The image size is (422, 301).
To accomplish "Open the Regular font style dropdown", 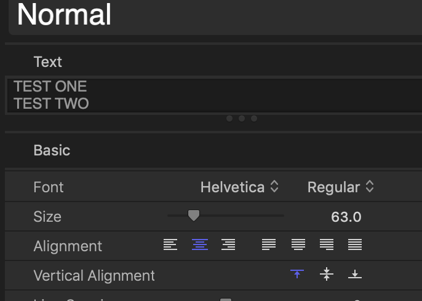I will tap(341, 187).
